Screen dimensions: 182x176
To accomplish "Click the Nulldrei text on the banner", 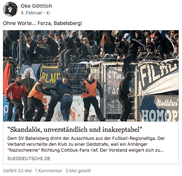I will point(167,103).
